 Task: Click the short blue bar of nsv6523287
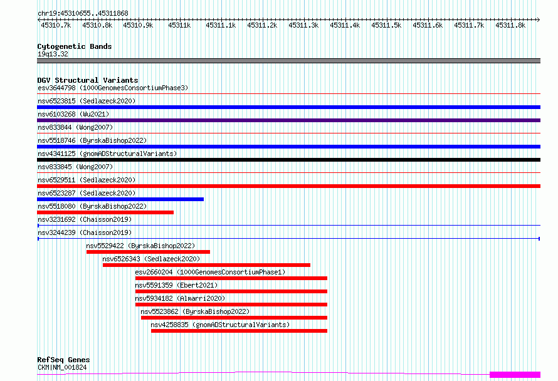pyautogui.click(x=120, y=199)
